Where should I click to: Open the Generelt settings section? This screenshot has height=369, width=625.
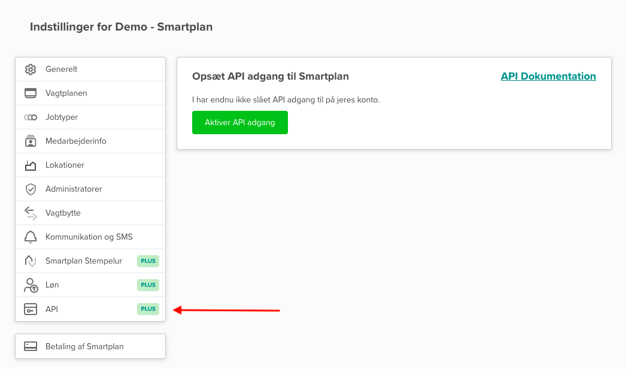pyautogui.click(x=62, y=69)
